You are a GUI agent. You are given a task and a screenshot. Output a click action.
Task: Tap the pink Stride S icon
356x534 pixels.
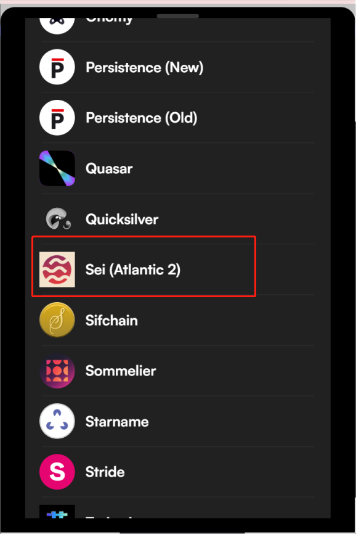pyautogui.click(x=57, y=472)
